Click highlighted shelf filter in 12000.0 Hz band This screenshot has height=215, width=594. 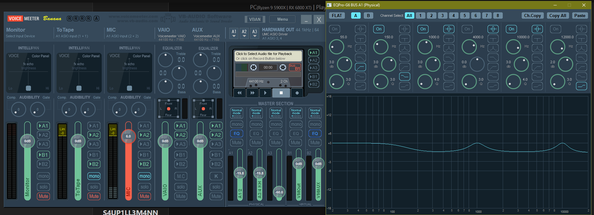pos(581,86)
